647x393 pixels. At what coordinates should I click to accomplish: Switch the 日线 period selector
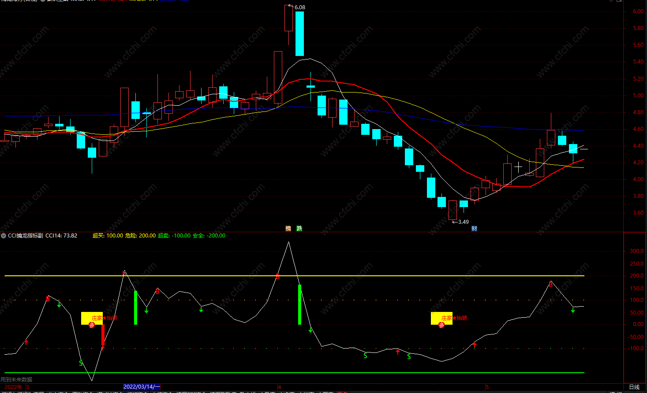pos(634,387)
